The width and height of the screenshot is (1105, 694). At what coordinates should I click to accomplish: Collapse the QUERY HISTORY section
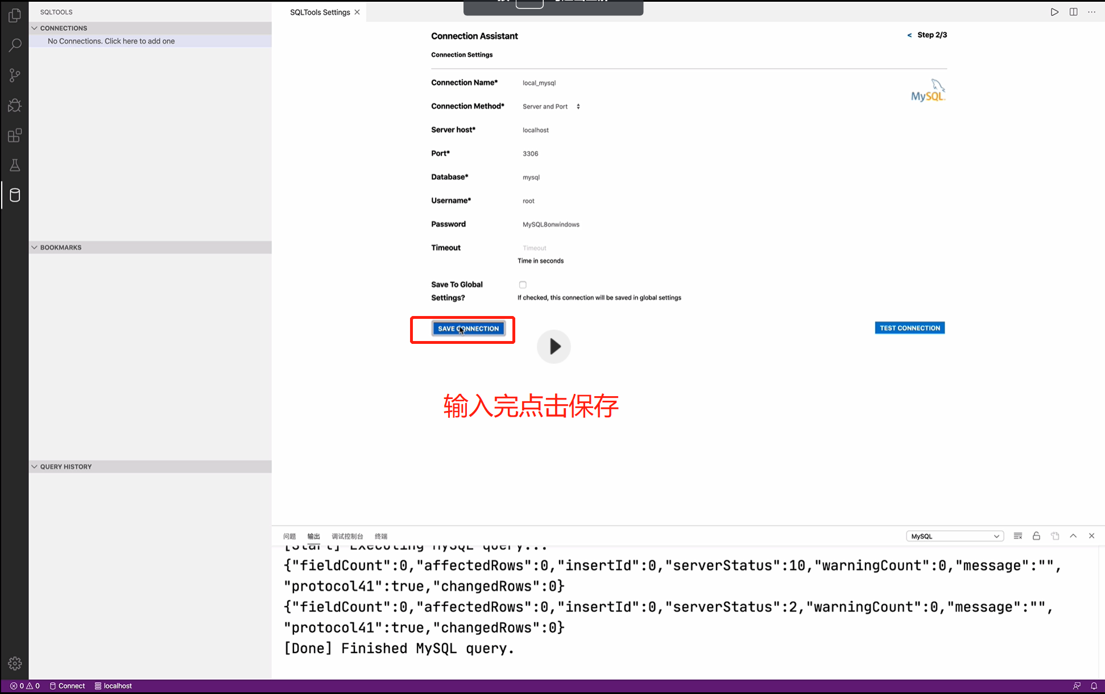pyautogui.click(x=150, y=467)
